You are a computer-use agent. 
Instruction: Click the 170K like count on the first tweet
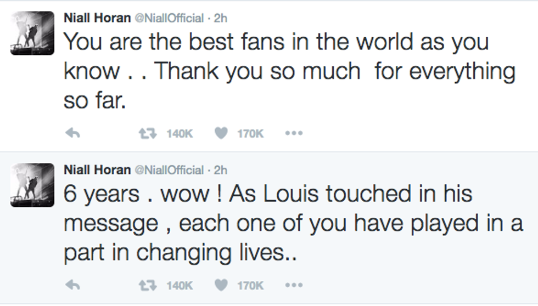tap(251, 133)
